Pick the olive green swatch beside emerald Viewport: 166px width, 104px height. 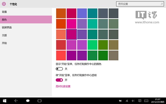coord(103,45)
